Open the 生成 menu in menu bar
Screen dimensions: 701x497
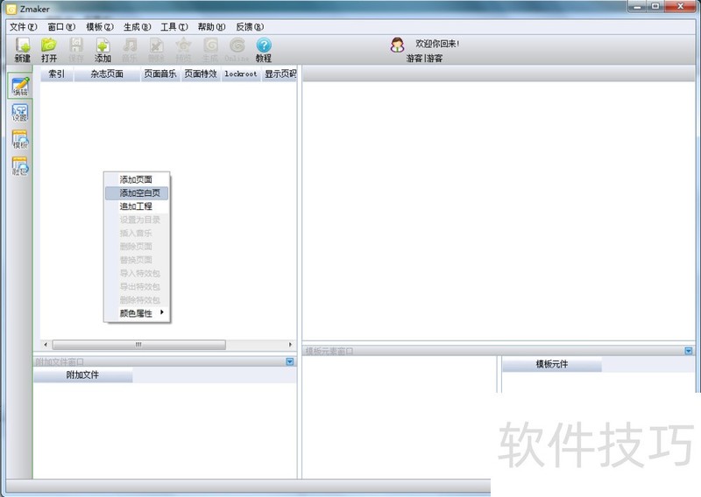[x=137, y=27]
